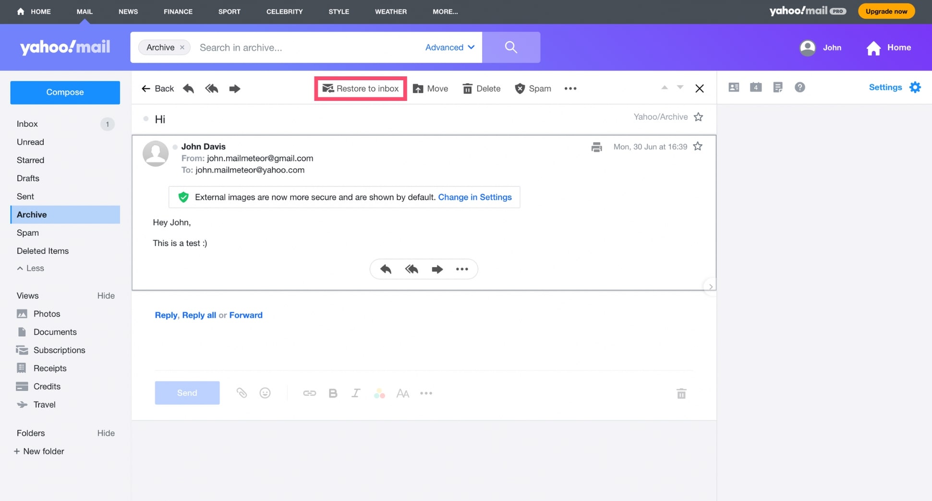The image size is (932, 501).
Task: Select the Deleted Items folder
Action: [43, 251]
